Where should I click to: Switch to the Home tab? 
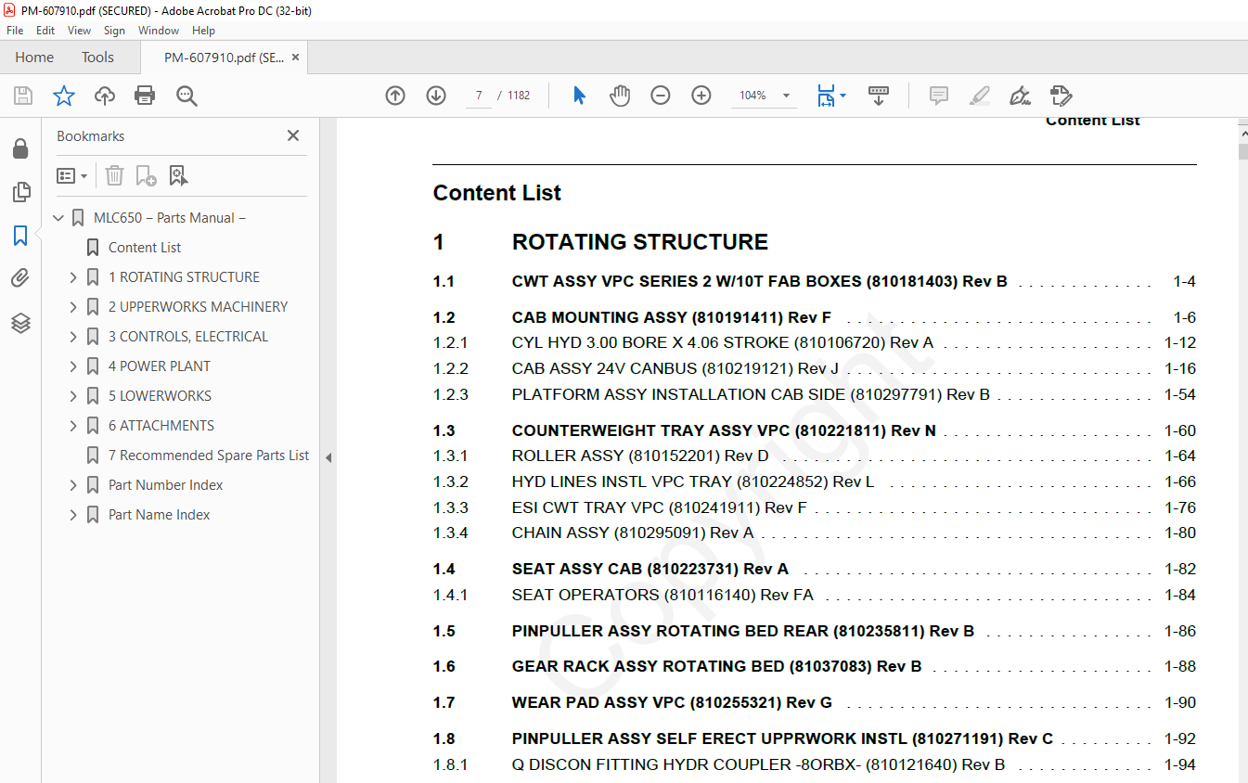[34, 58]
